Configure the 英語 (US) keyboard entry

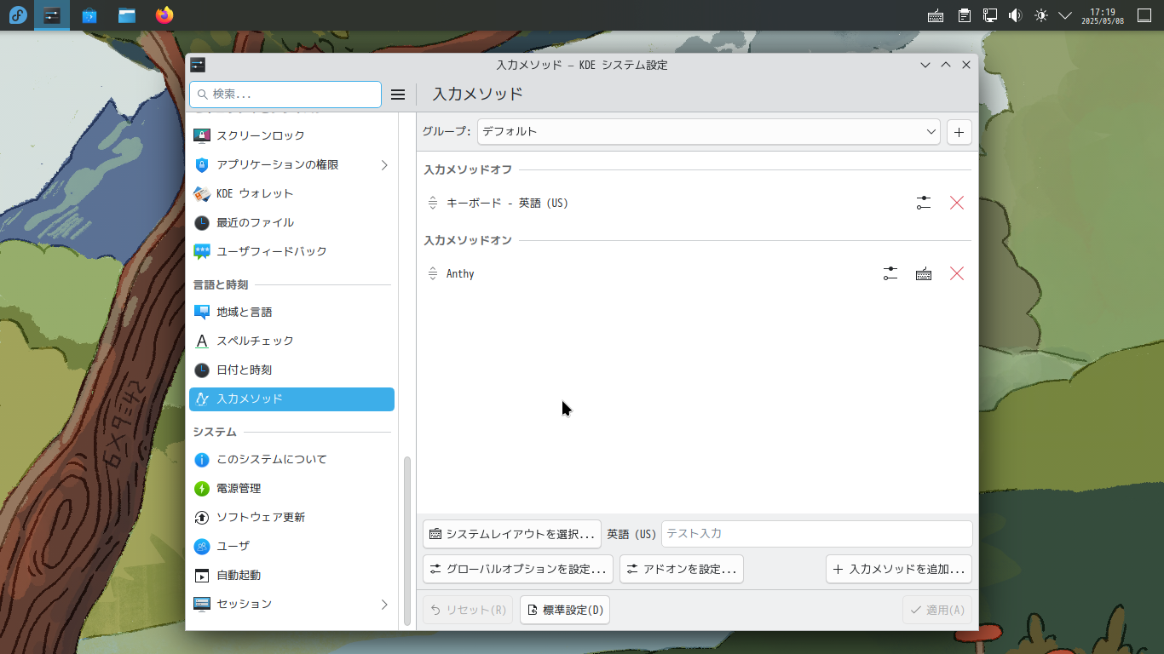pyautogui.click(x=924, y=203)
